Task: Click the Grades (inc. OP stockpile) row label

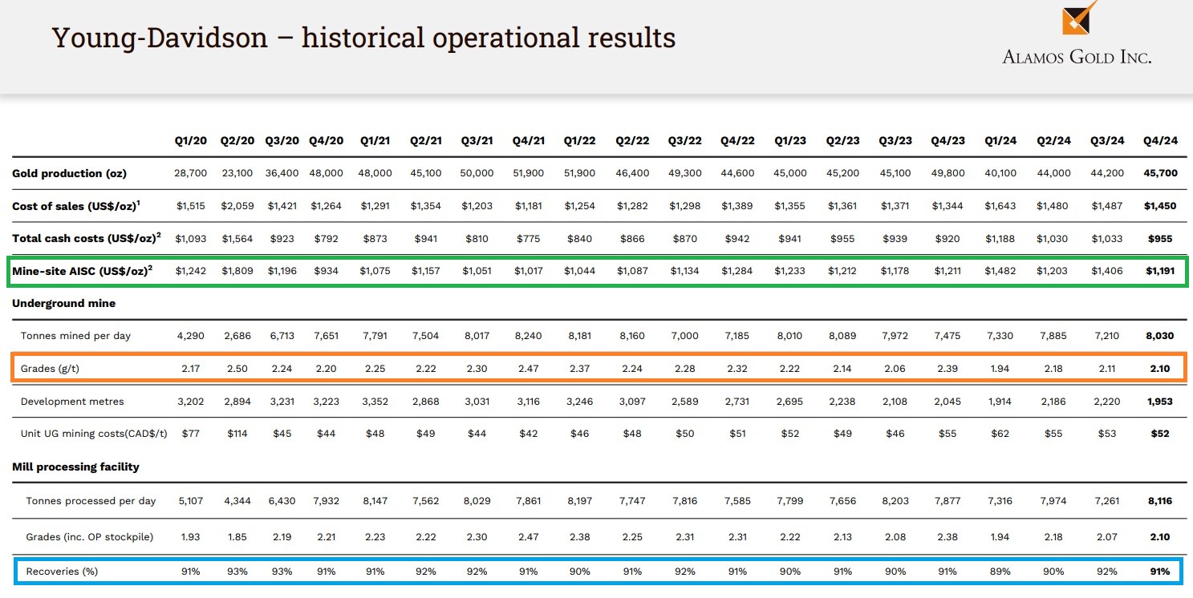Action: coord(90,536)
